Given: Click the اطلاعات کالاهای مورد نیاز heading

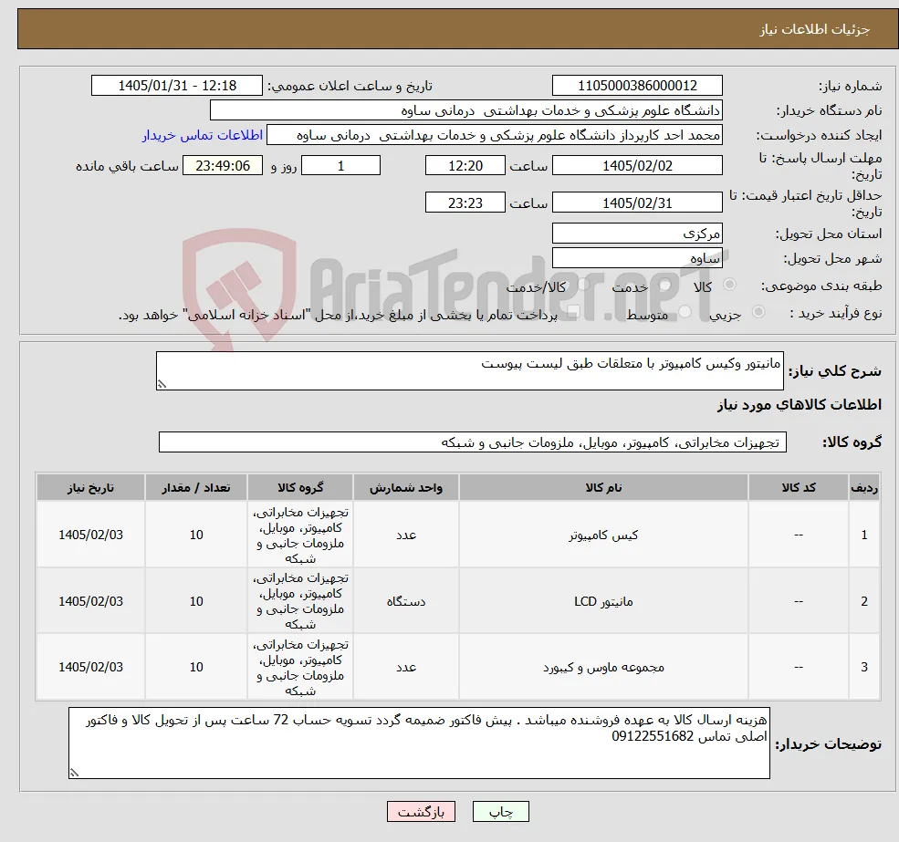Looking at the screenshot, I should click(800, 405).
